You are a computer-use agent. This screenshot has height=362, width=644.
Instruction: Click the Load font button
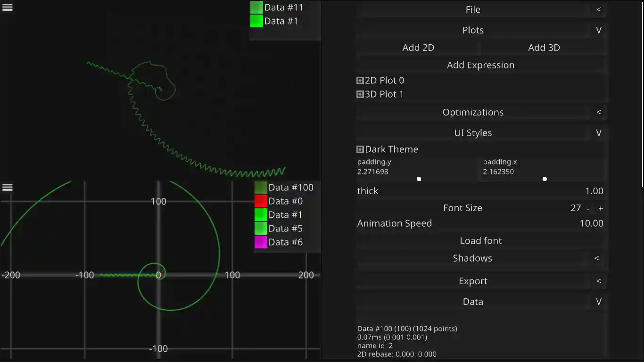481,240
